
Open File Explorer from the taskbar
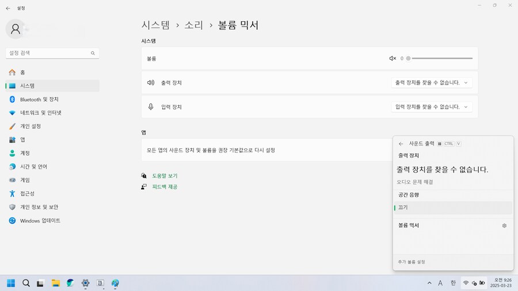[x=55, y=283]
